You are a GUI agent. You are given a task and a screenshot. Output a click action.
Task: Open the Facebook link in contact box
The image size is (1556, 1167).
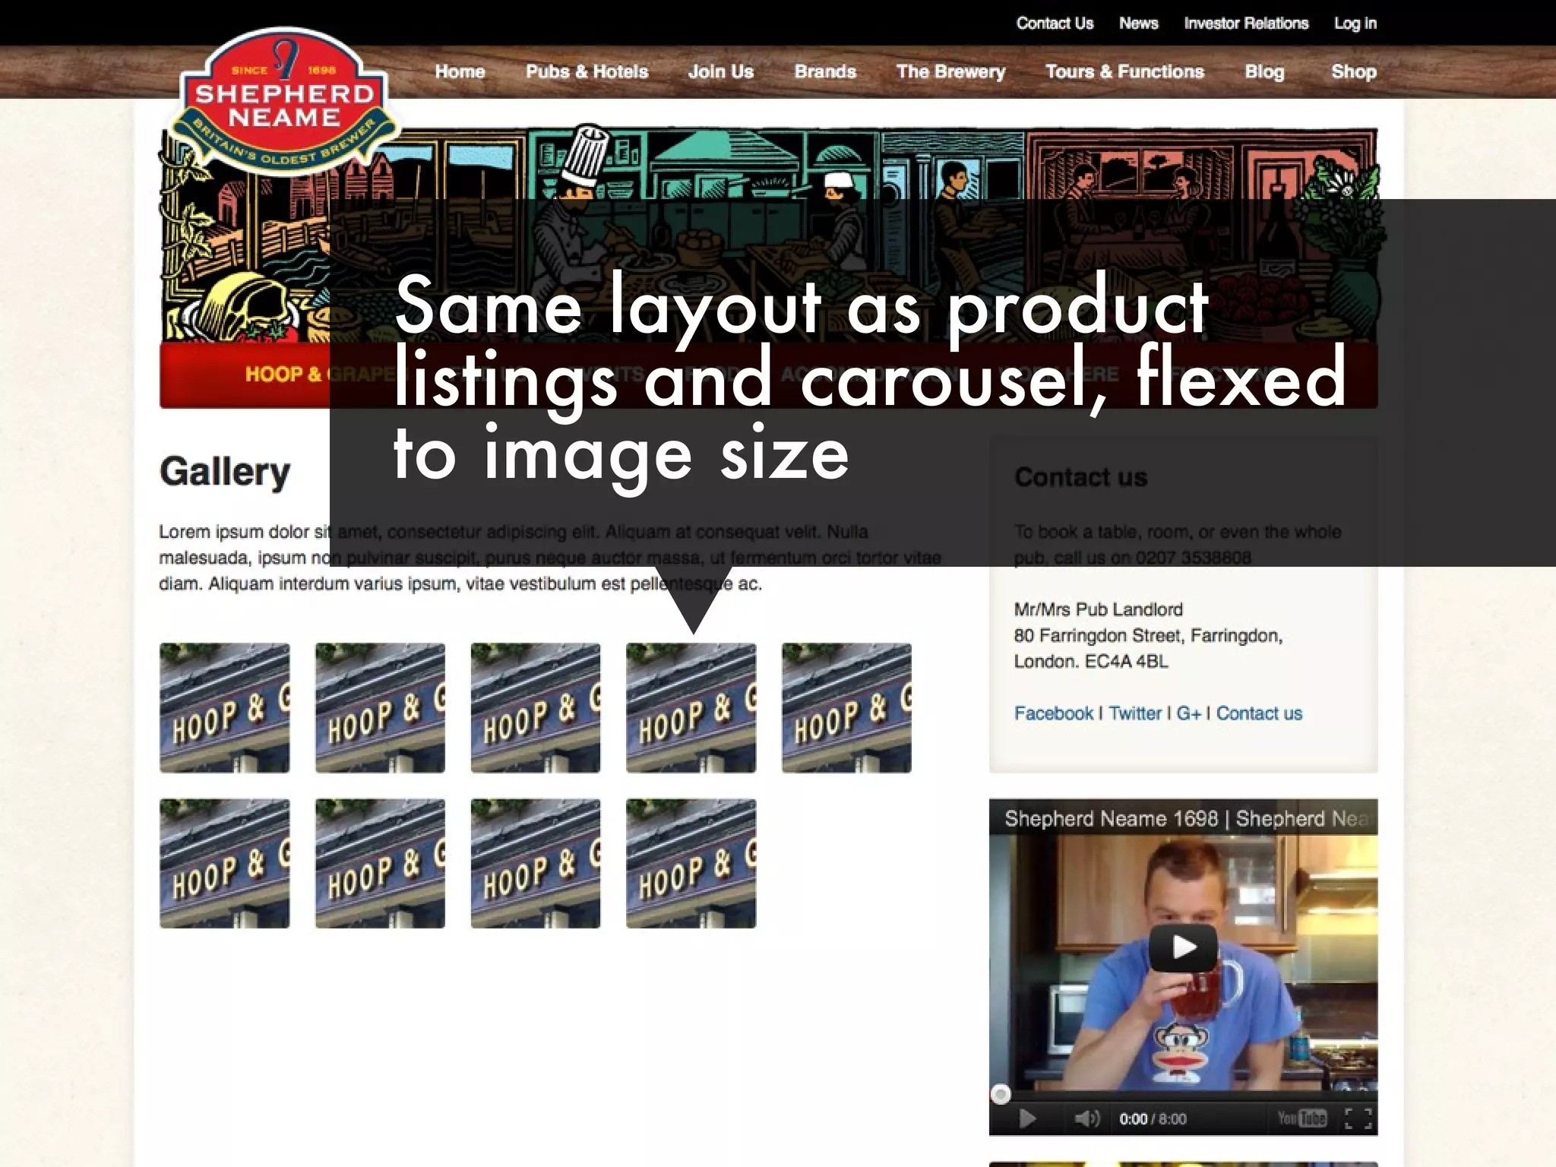click(x=1053, y=713)
